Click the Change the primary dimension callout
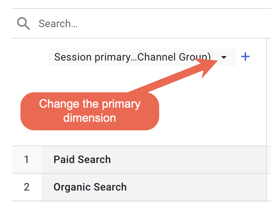This screenshot has width=271, height=202. [x=90, y=111]
